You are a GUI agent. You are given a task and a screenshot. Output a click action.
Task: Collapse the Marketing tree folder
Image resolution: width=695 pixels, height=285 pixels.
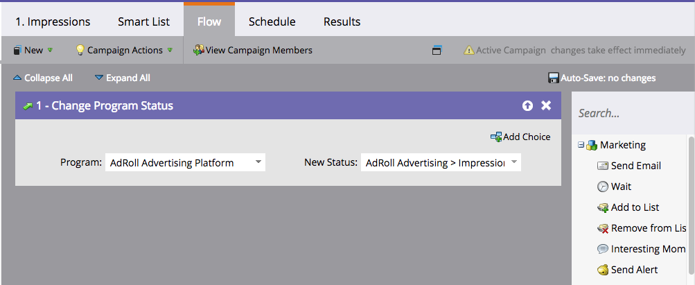pos(581,145)
